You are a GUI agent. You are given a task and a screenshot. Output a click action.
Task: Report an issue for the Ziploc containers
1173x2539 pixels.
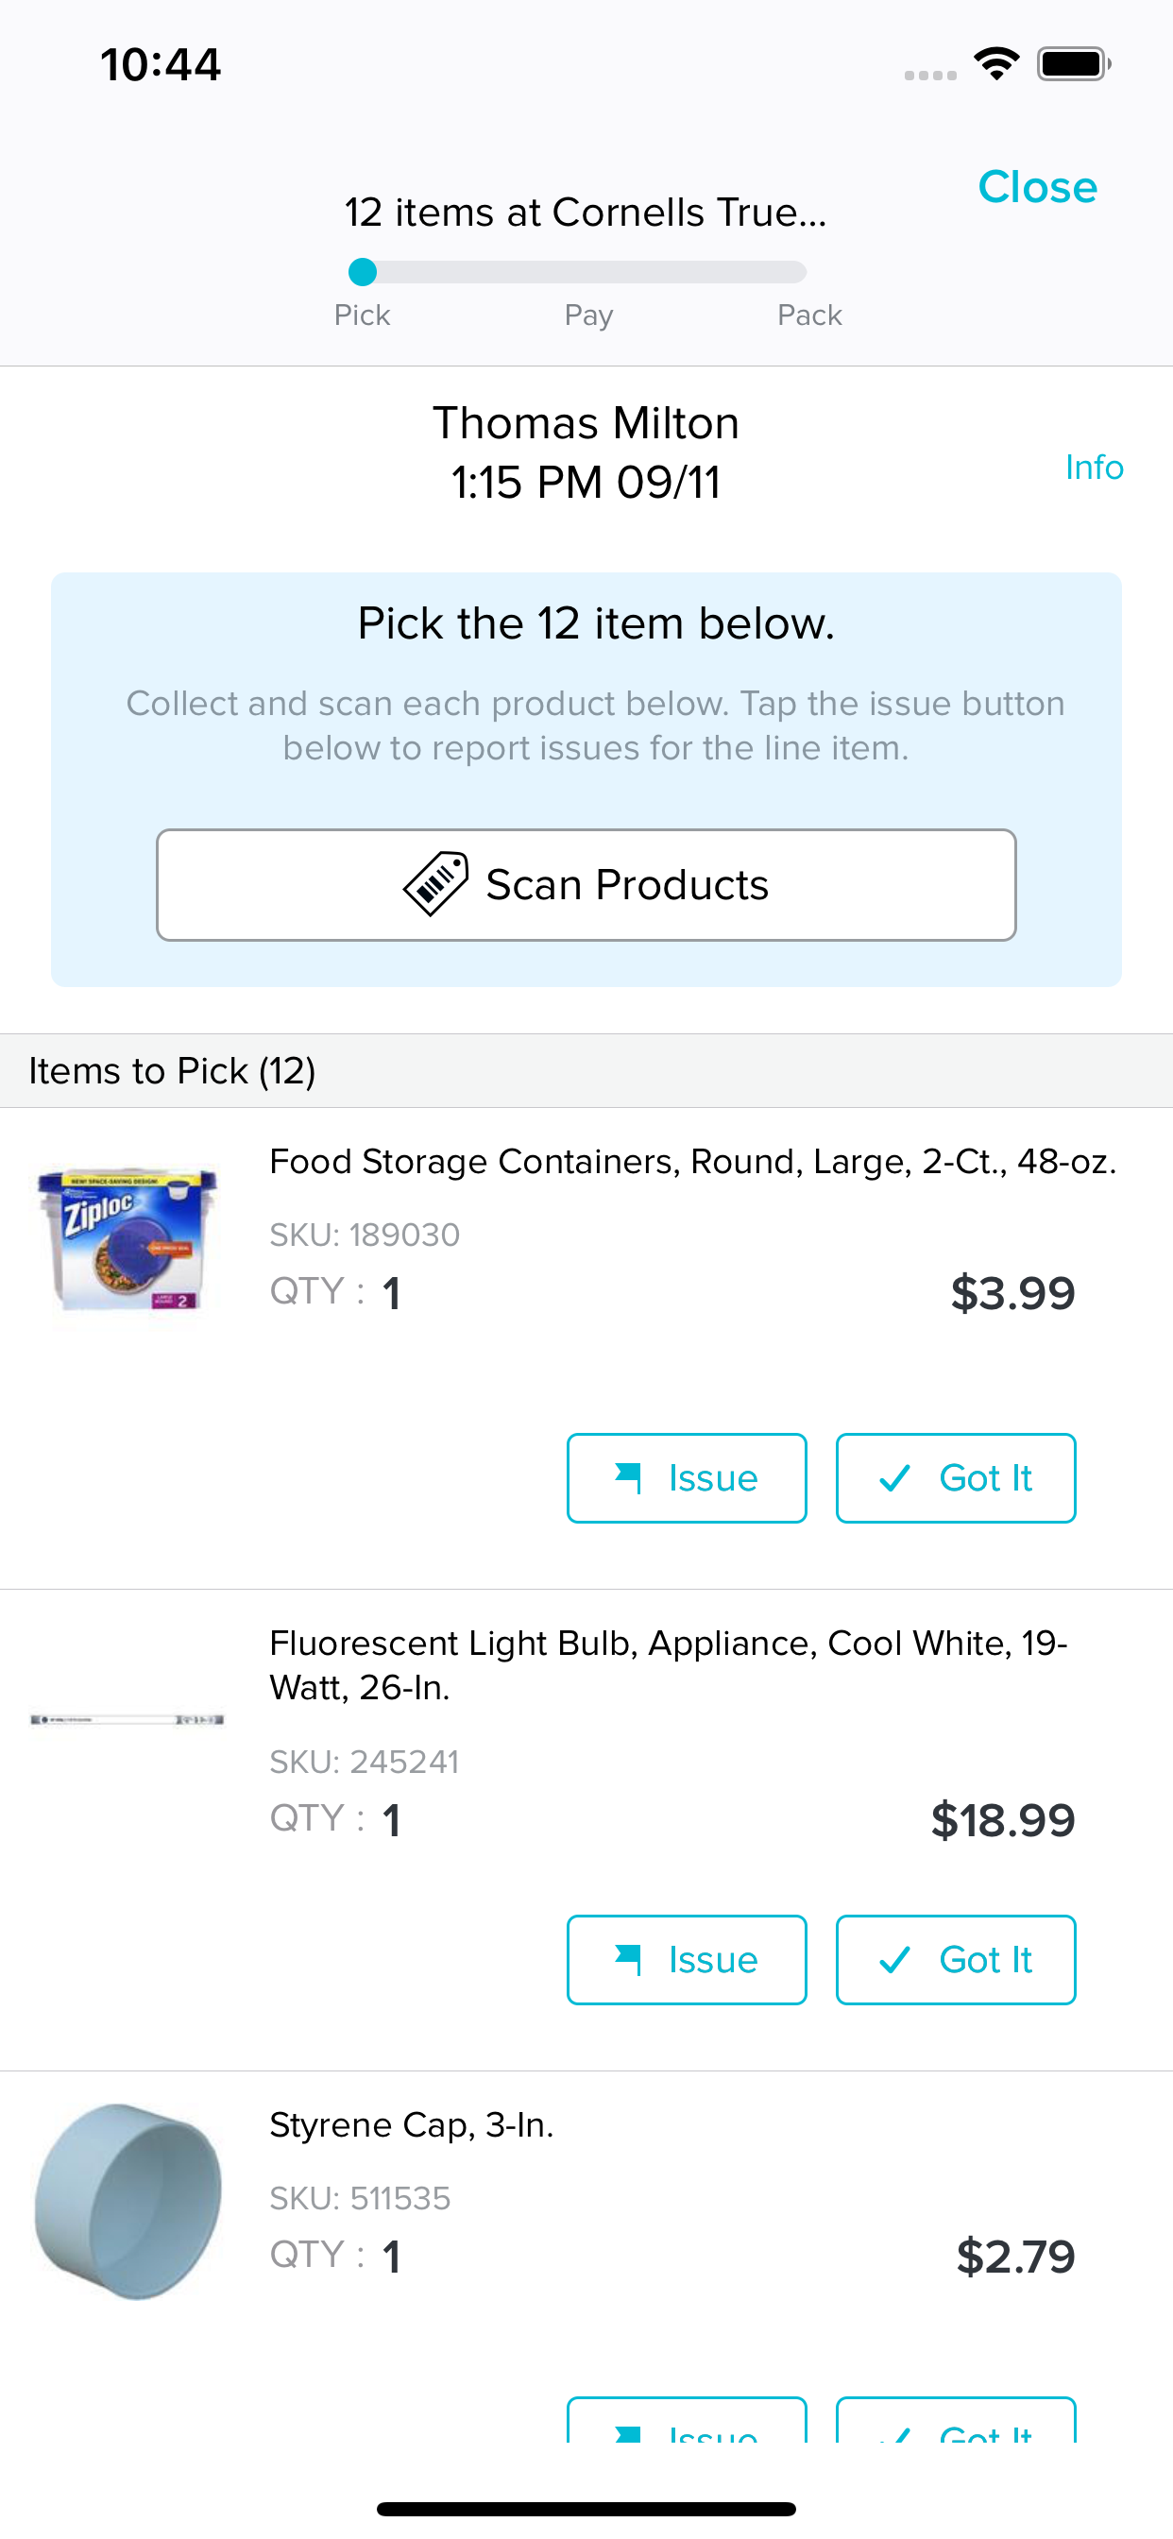686,1477
